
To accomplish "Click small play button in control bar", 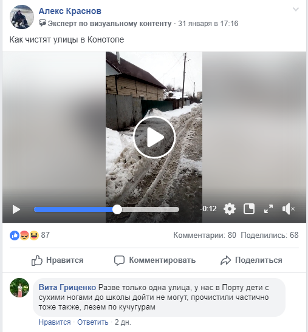I will (16, 209).
